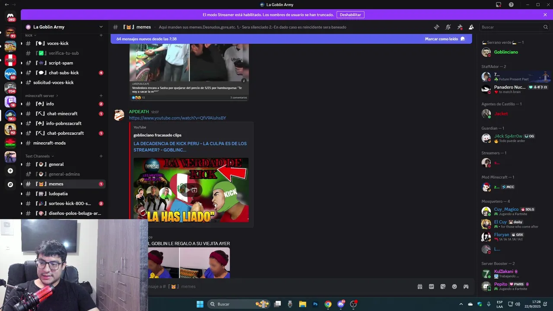
Task: Open Discover servers compass icon
Action: 10,184
